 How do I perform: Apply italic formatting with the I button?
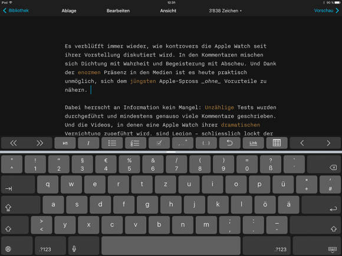coord(88,143)
